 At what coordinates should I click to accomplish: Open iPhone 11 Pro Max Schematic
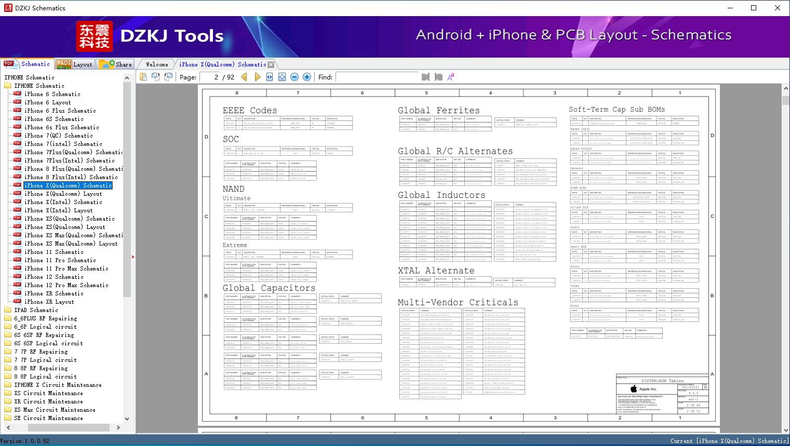[x=66, y=268]
